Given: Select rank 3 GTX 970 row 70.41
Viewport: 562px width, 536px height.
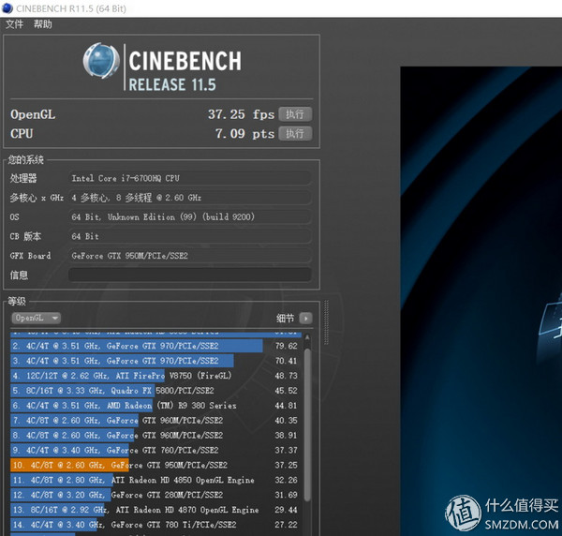Looking at the screenshot, I should [x=156, y=361].
